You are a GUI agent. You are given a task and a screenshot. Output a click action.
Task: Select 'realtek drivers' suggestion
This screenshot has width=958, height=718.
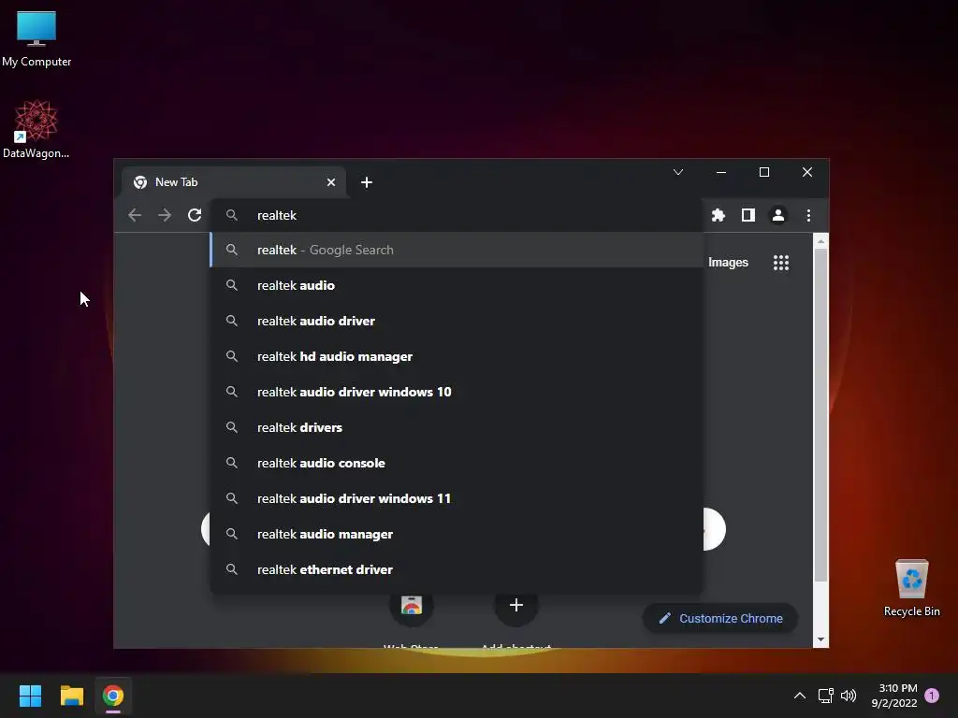tap(456, 427)
